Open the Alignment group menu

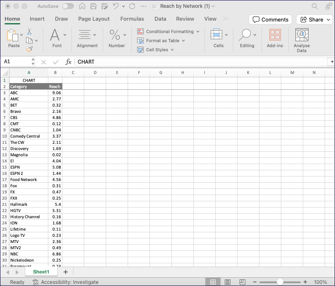tap(87, 38)
